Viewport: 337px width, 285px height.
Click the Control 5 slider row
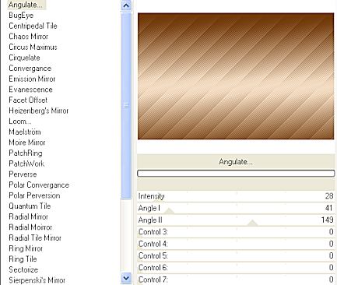pyautogui.click(x=236, y=255)
